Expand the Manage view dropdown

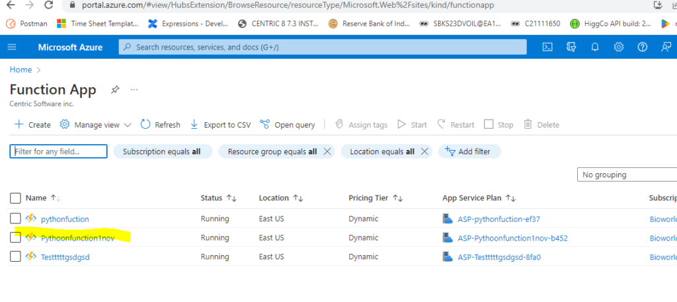[x=95, y=125]
